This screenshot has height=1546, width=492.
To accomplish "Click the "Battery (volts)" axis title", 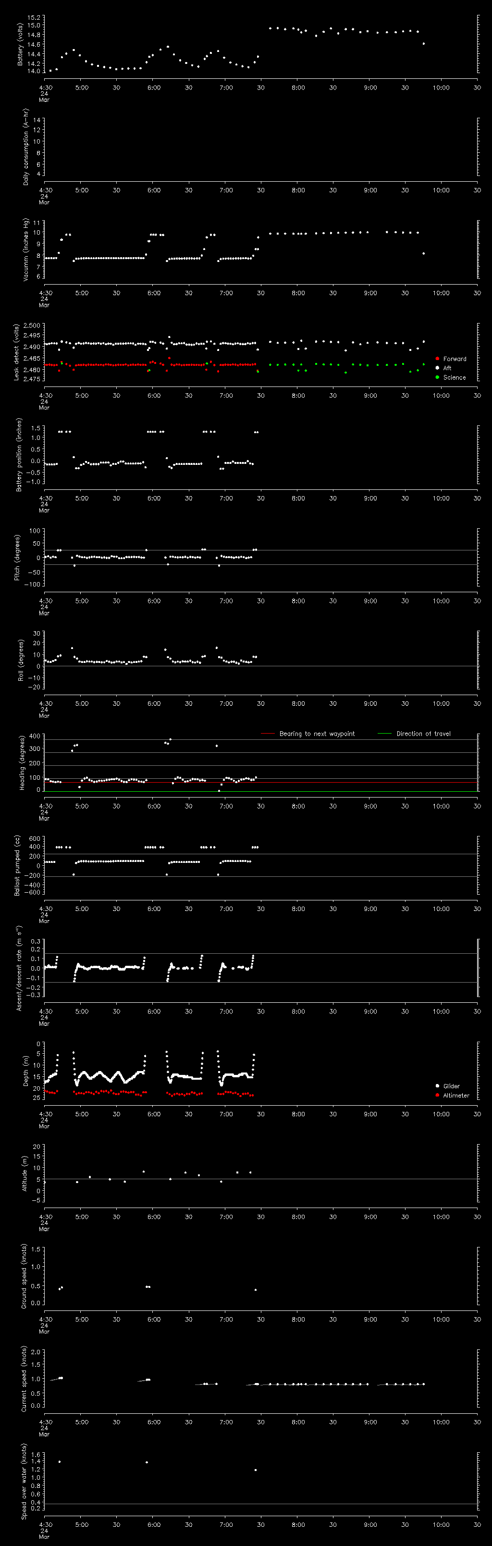I will pyautogui.click(x=20, y=44).
